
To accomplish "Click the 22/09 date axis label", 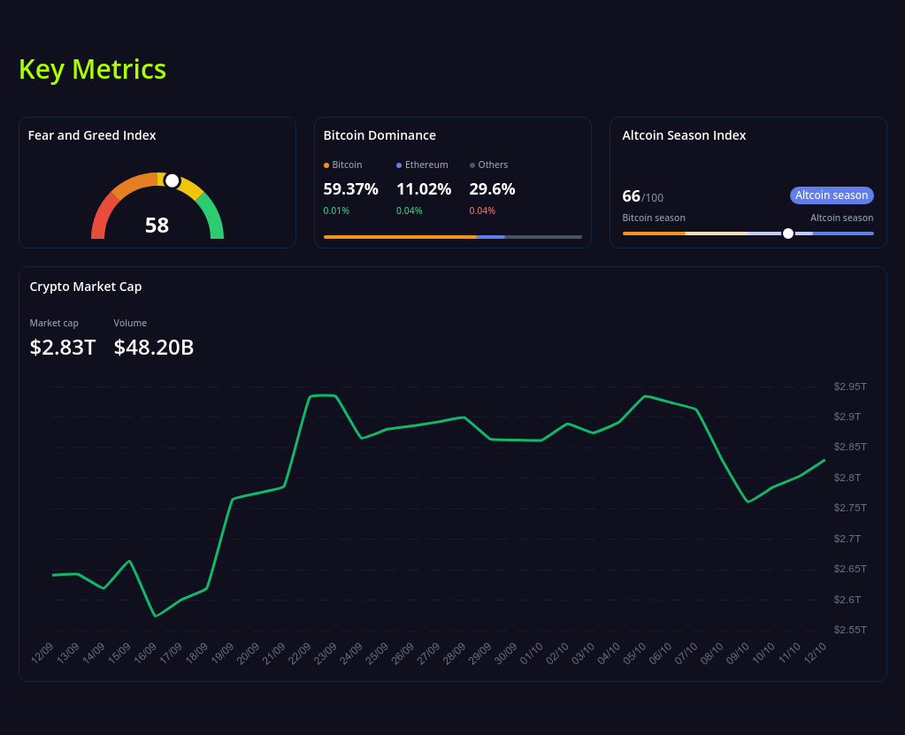I will pos(300,653).
